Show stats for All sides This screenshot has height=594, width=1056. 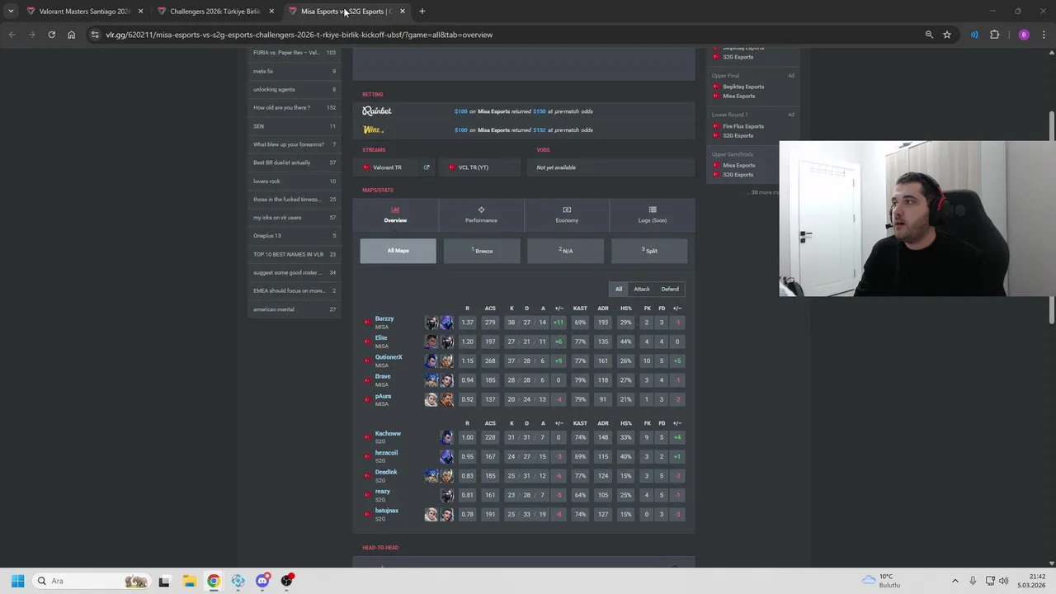click(619, 289)
